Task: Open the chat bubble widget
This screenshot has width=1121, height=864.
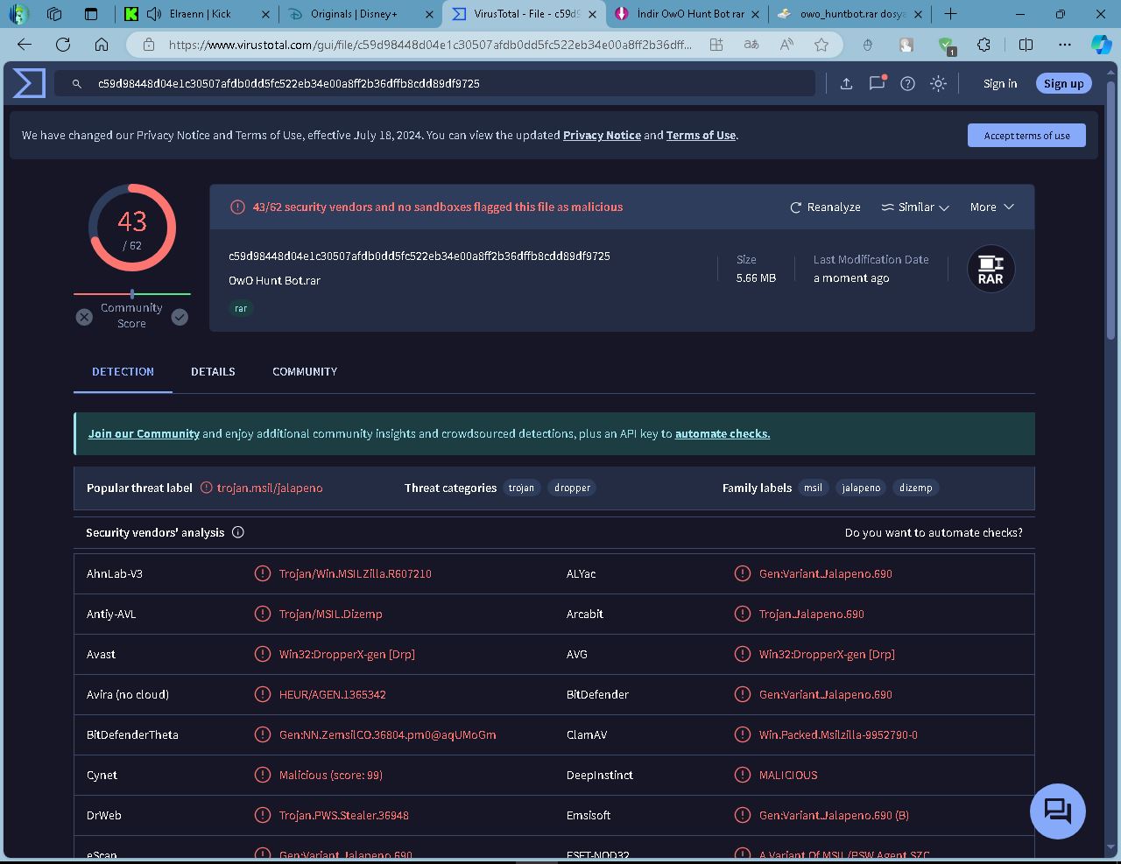Action: pos(1058,811)
